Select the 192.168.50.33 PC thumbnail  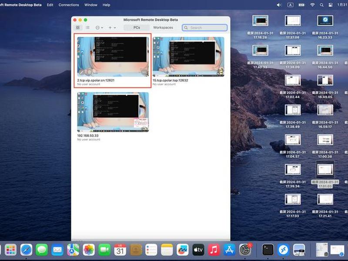click(113, 112)
